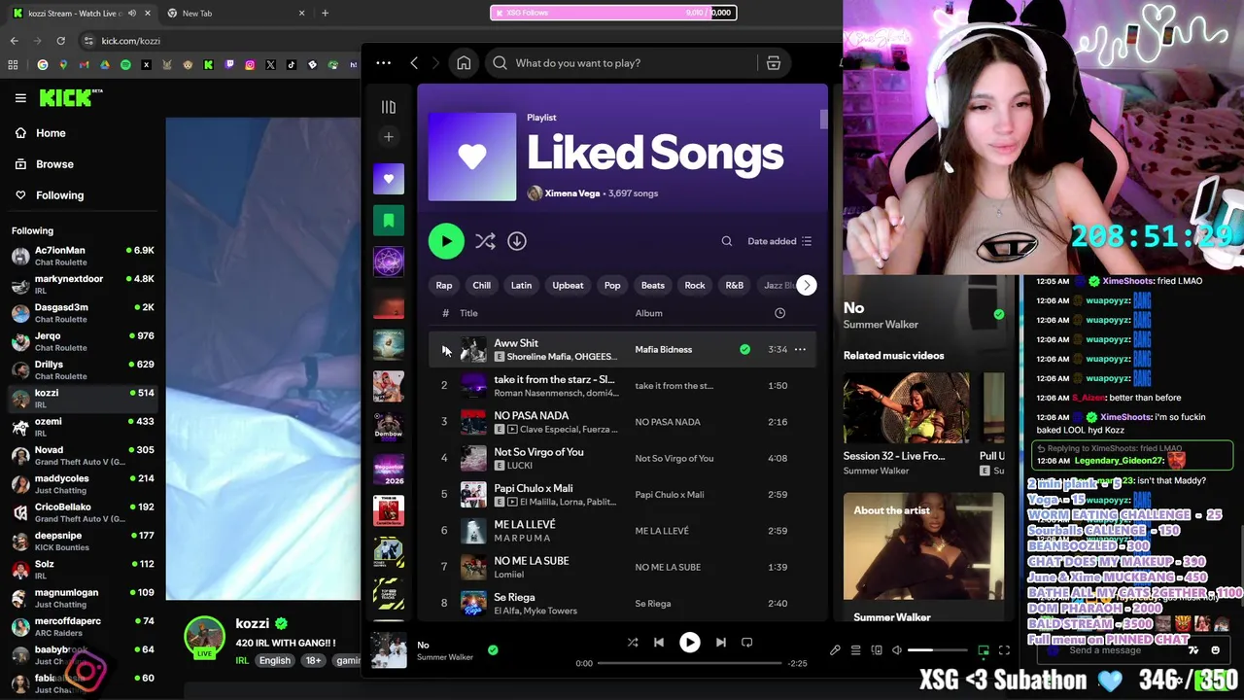Open album Mafia Bidness link
This screenshot has width=1244, height=700.
(x=664, y=349)
